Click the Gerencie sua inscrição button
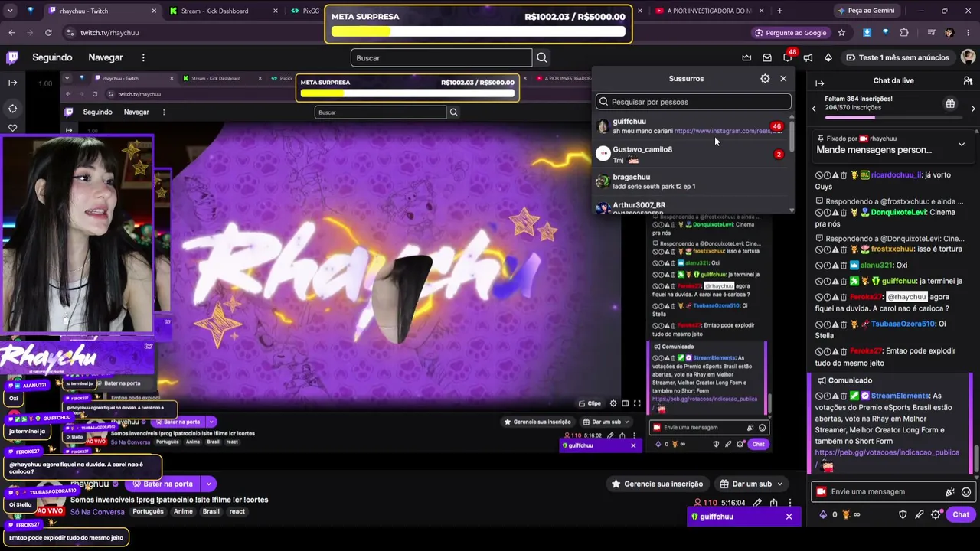980x551 pixels. (656, 484)
